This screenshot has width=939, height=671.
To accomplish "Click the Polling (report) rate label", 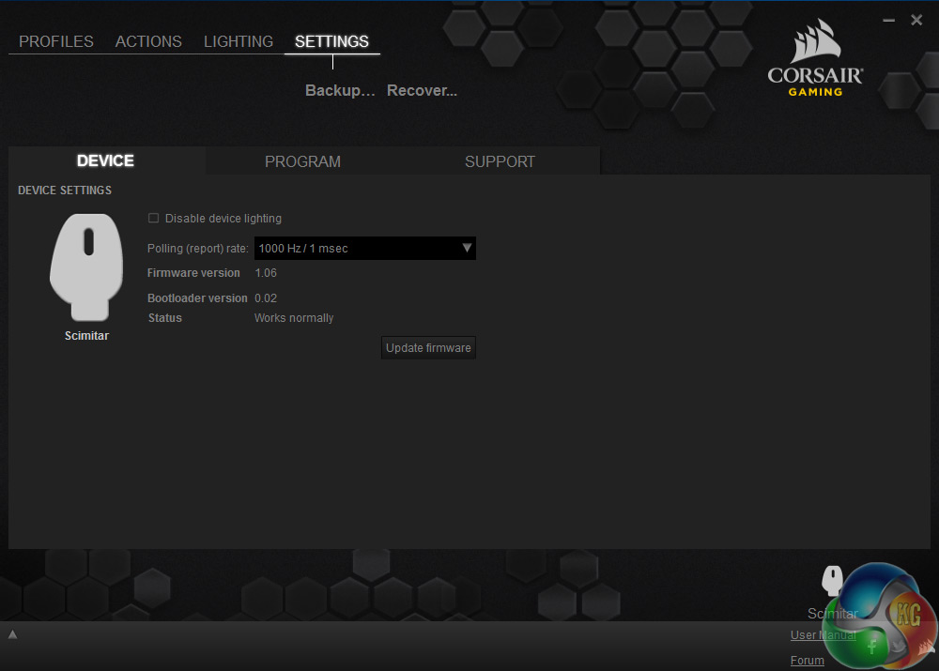I will [x=197, y=249].
